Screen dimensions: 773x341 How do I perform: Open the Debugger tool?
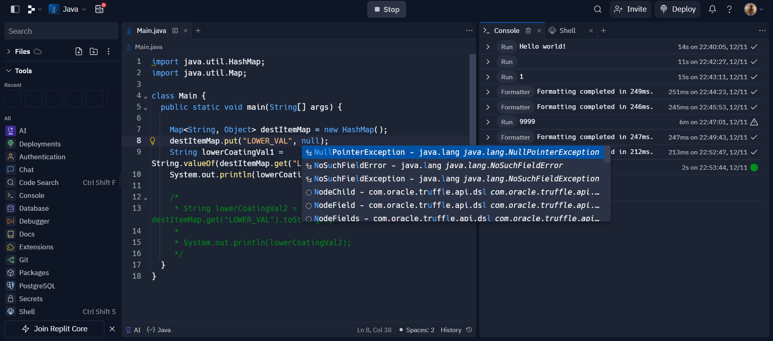click(x=60, y=221)
